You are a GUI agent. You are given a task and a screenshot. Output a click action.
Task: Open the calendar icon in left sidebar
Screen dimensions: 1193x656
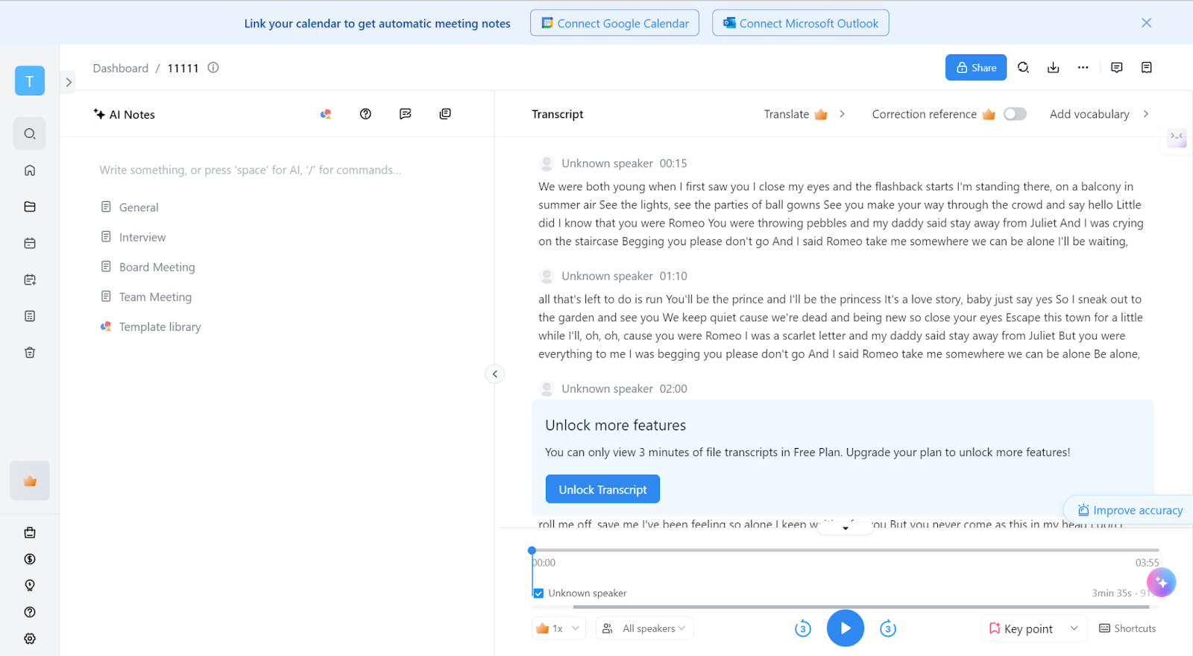[x=30, y=244]
